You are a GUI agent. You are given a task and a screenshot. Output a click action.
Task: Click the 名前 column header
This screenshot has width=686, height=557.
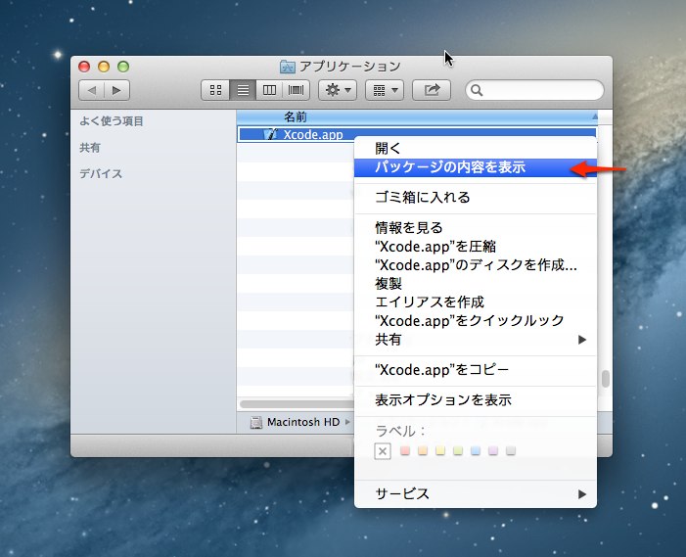click(418, 116)
